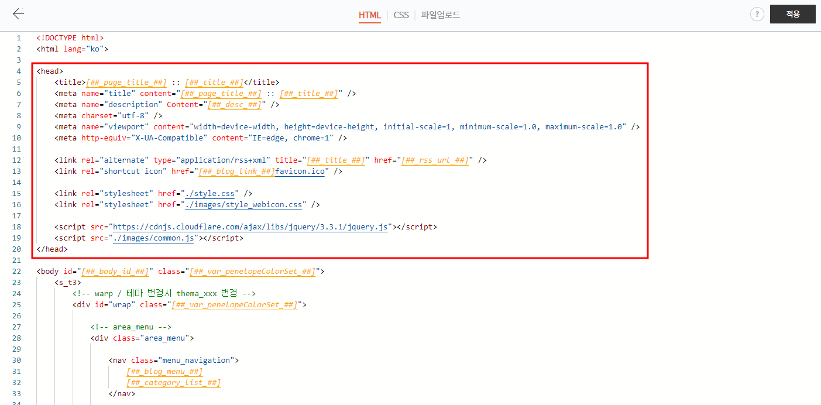Click the ./style.css link in line 15
This screenshot has height=405, width=821.
(x=211, y=194)
